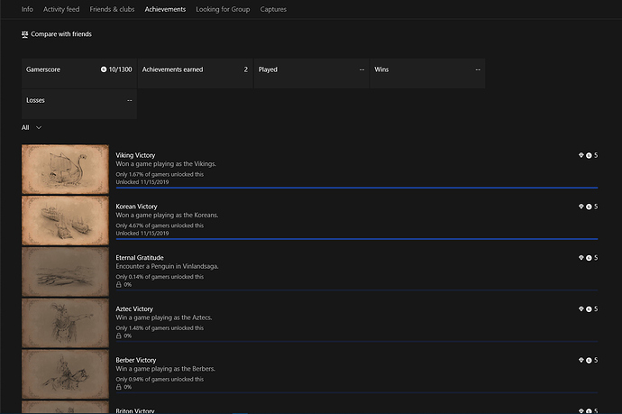Click the Berber Victory title

point(135,360)
